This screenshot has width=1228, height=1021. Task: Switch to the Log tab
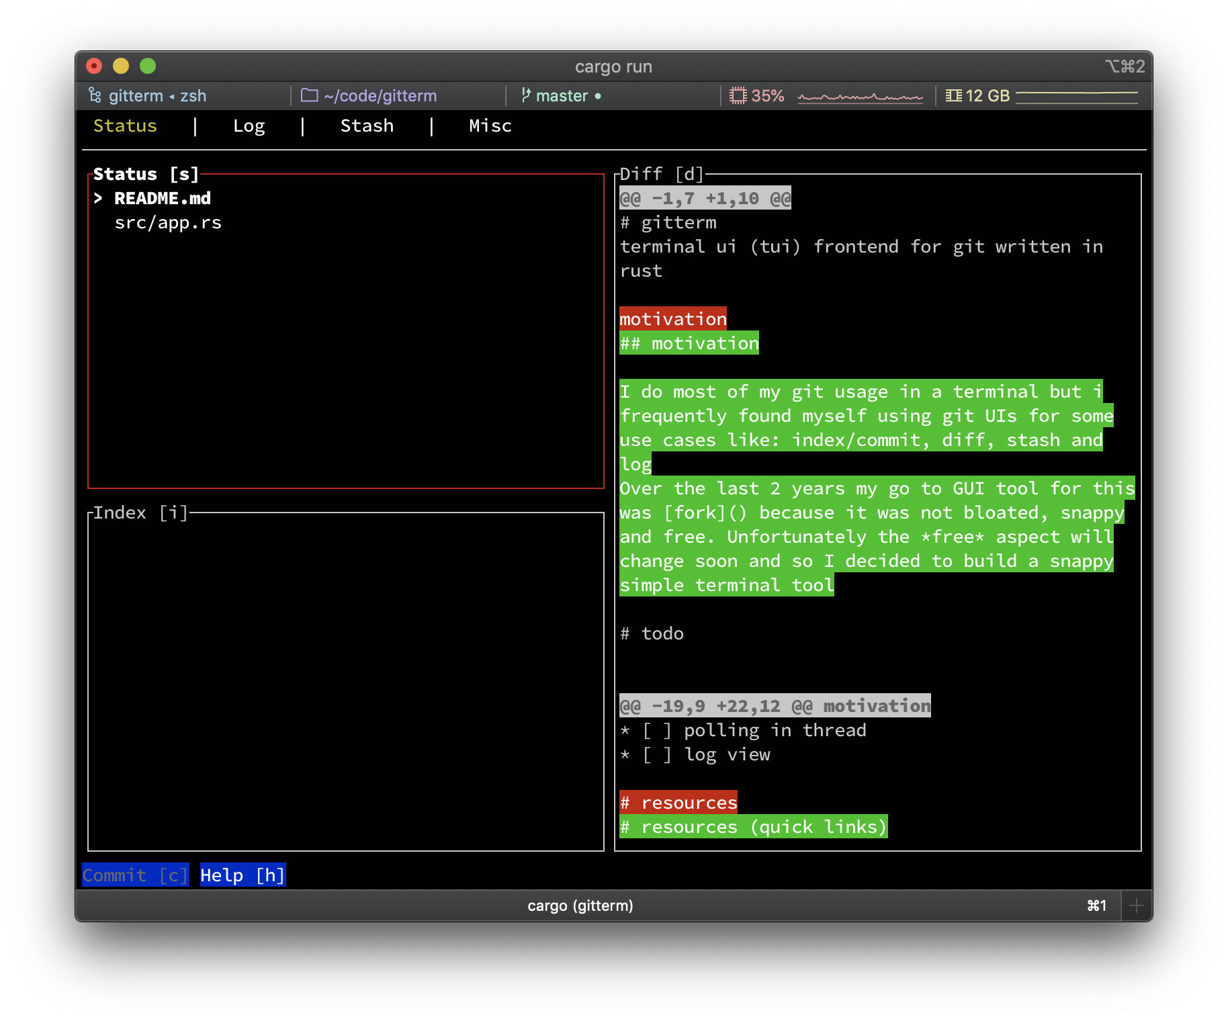(x=249, y=126)
